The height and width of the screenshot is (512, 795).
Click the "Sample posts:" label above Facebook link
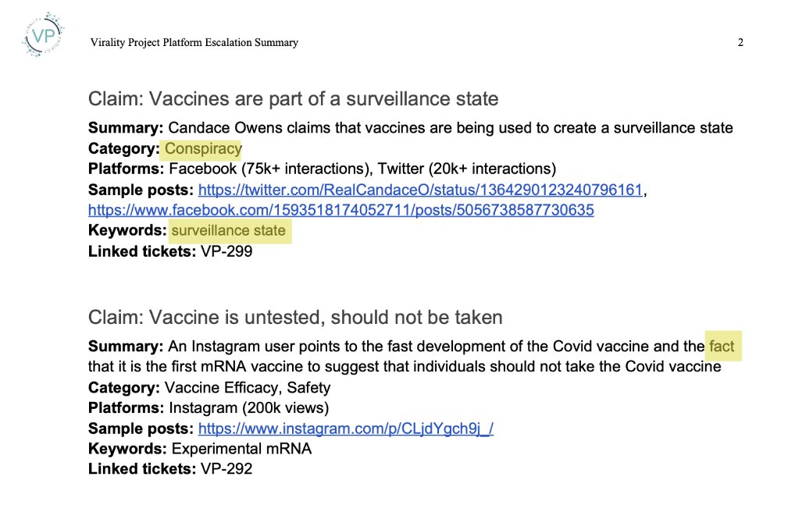point(141,190)
